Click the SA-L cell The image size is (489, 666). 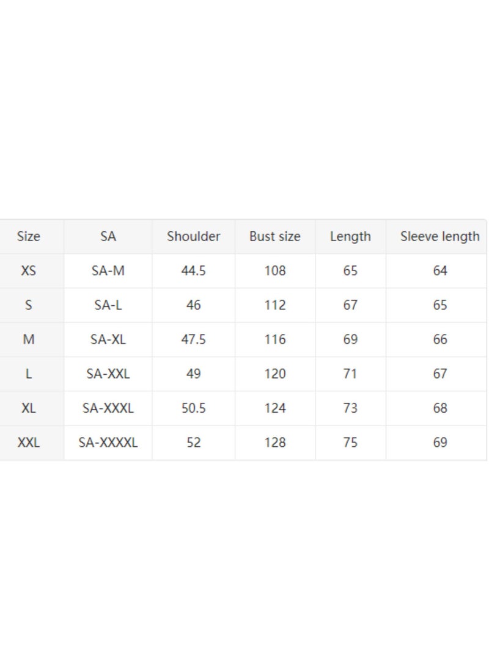point(108,305)
